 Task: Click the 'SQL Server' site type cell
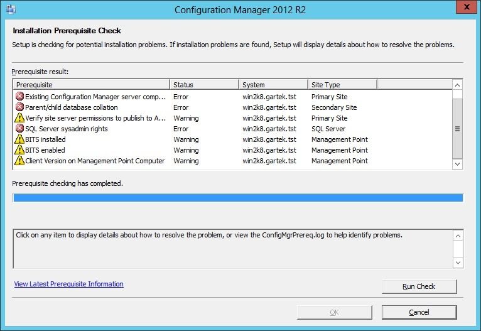point(328,129)
